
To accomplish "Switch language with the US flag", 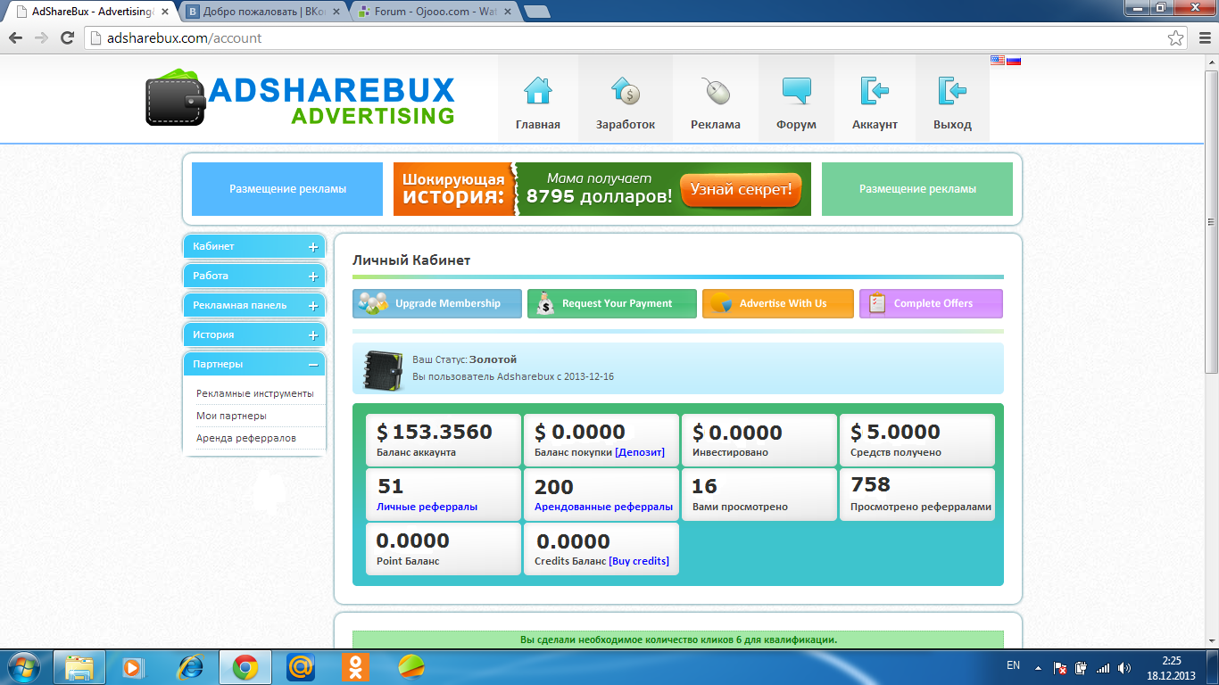I will point(998,61).
